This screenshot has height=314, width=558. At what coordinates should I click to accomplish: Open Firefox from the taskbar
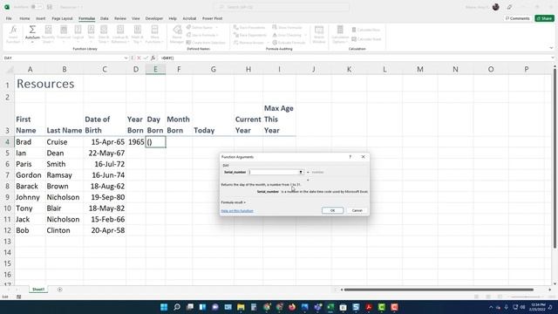pyautogui.click(x=292, y=307)
